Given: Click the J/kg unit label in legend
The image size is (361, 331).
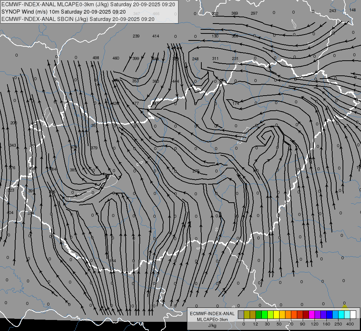Looking at the screenshot, I should pyautogui.click(x=212, y=325).
